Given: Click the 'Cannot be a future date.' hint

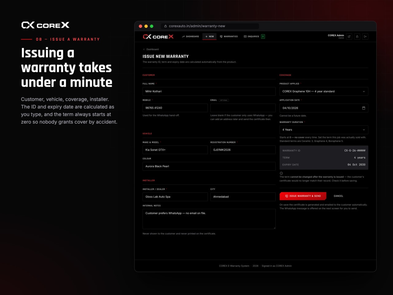Looking at the screenshot, I should click(293, 116).
